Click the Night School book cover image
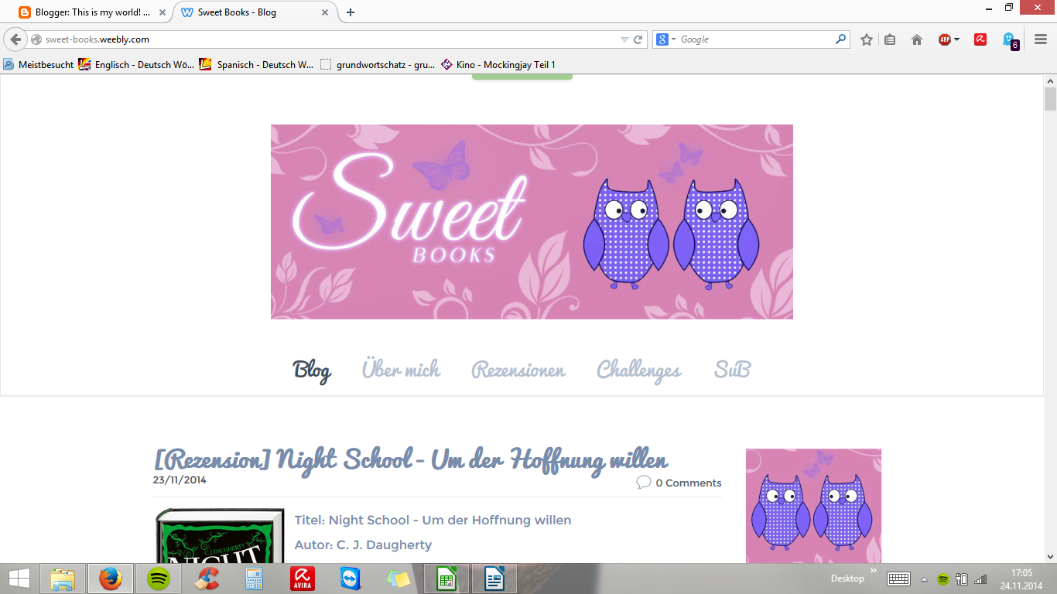 pos(220,535)
